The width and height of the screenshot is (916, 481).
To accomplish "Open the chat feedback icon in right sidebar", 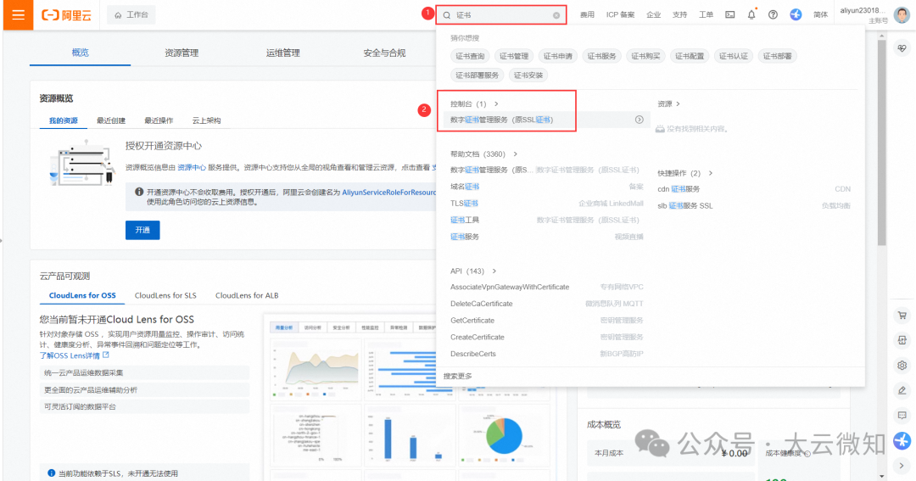I will 902,415.
